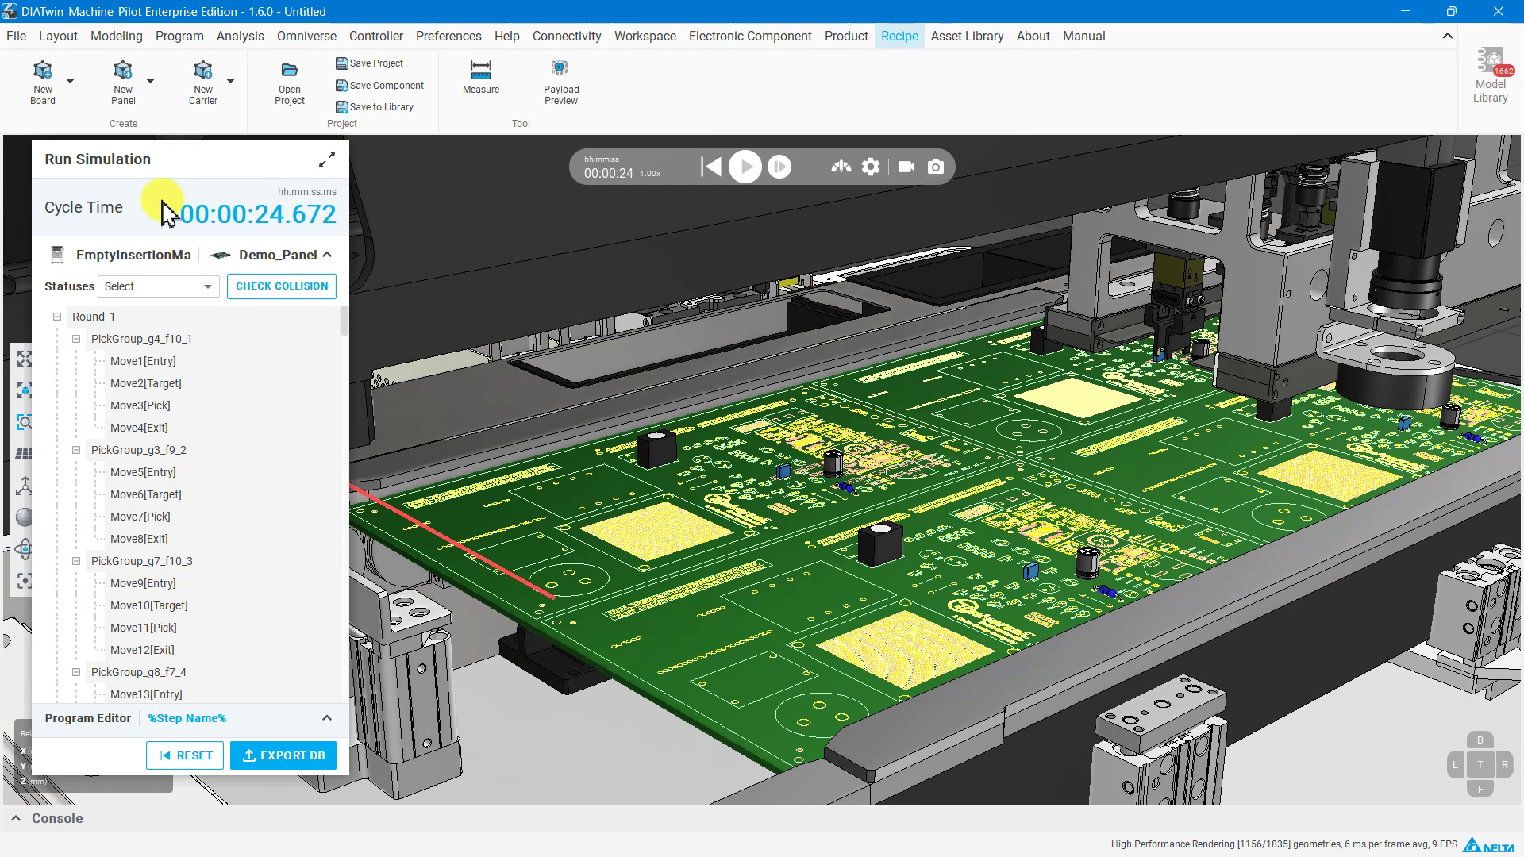Collapse PickGroup_g7_f10_3 node
Screen dimensions: 1524x857
[x=76, y=561]
